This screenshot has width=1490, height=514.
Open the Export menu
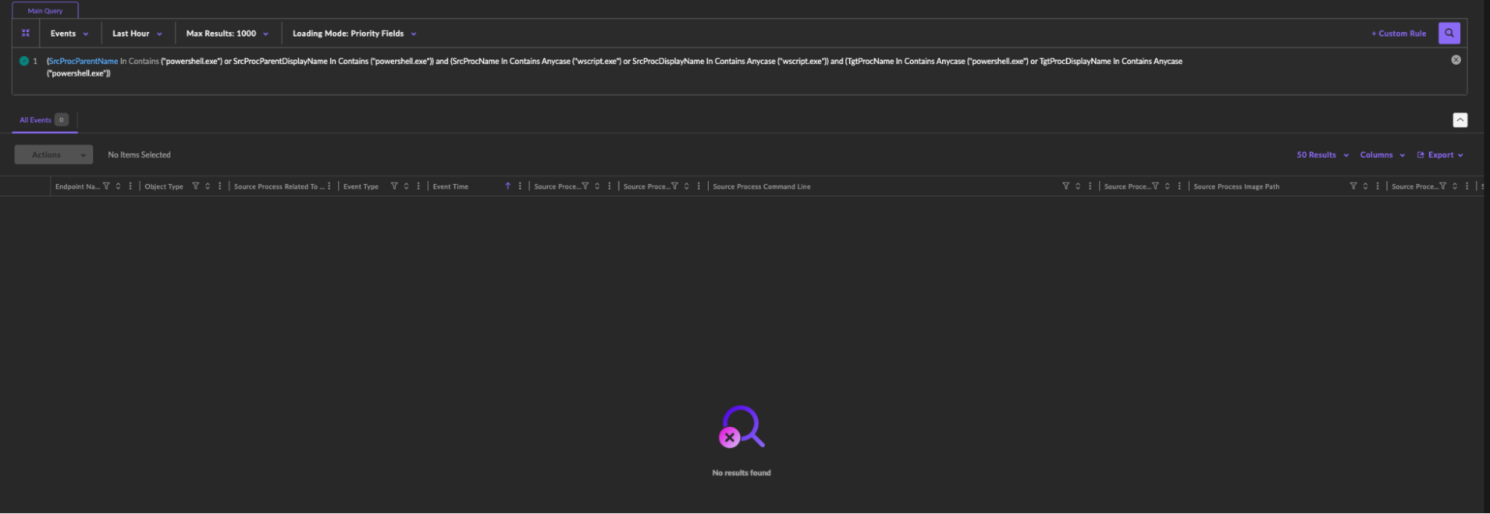click(1439, 155)
